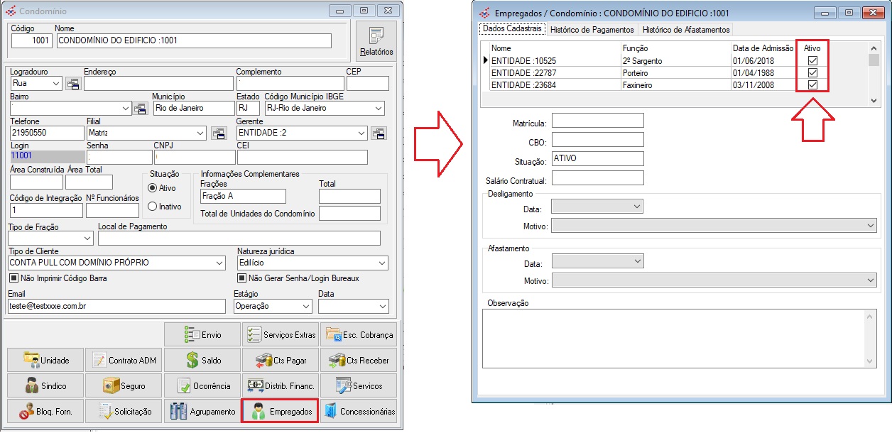Open Bloq. Forn. supplier block

45,412
